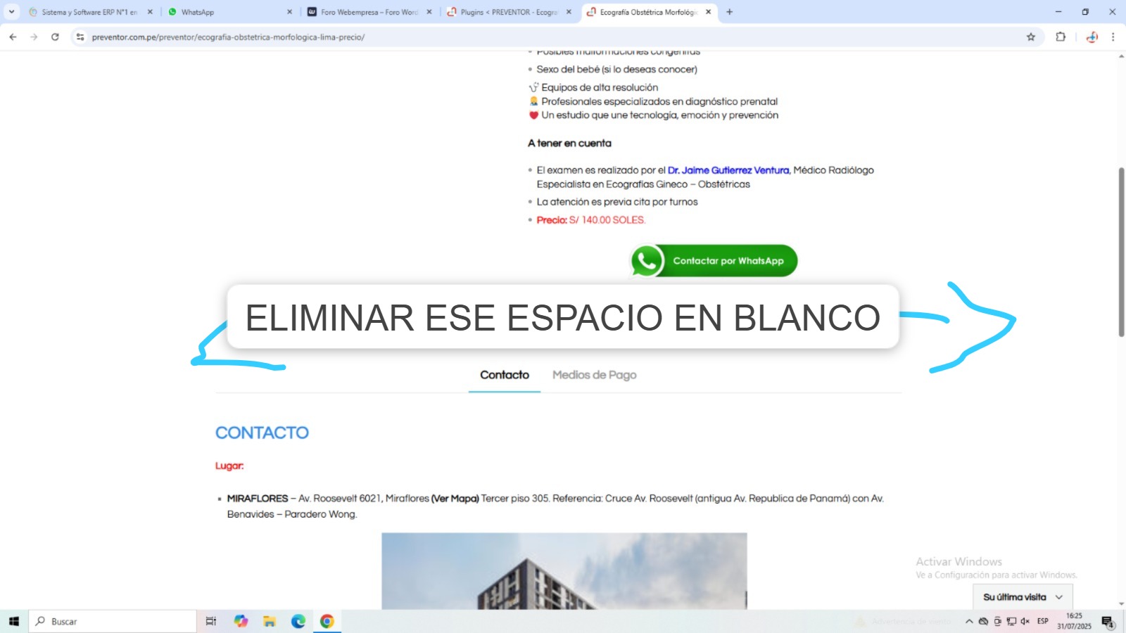
Task: Select the Contacto tab
Action: pos(505,375)
